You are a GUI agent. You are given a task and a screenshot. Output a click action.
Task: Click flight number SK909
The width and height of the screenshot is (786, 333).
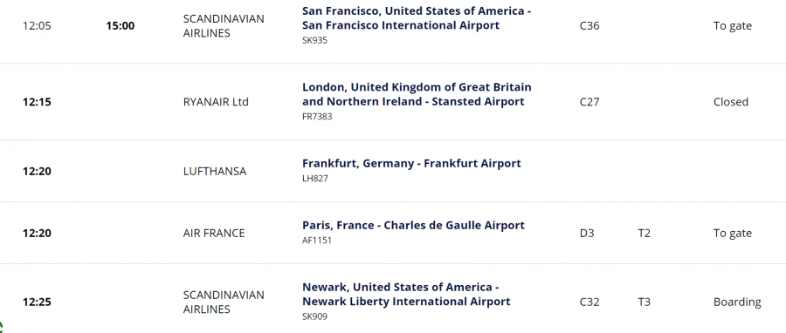pyautogui.click(x=314, y=316)
